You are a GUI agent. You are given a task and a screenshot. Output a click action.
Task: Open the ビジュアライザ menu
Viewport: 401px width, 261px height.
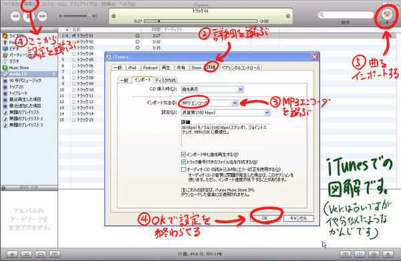coord(84,4)
